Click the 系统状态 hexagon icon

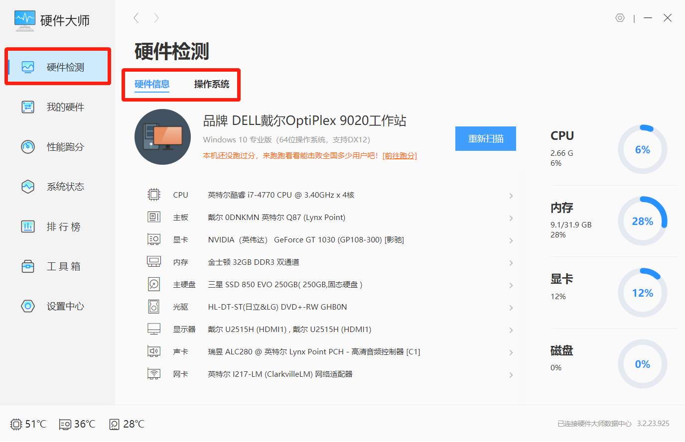(28, 187)
